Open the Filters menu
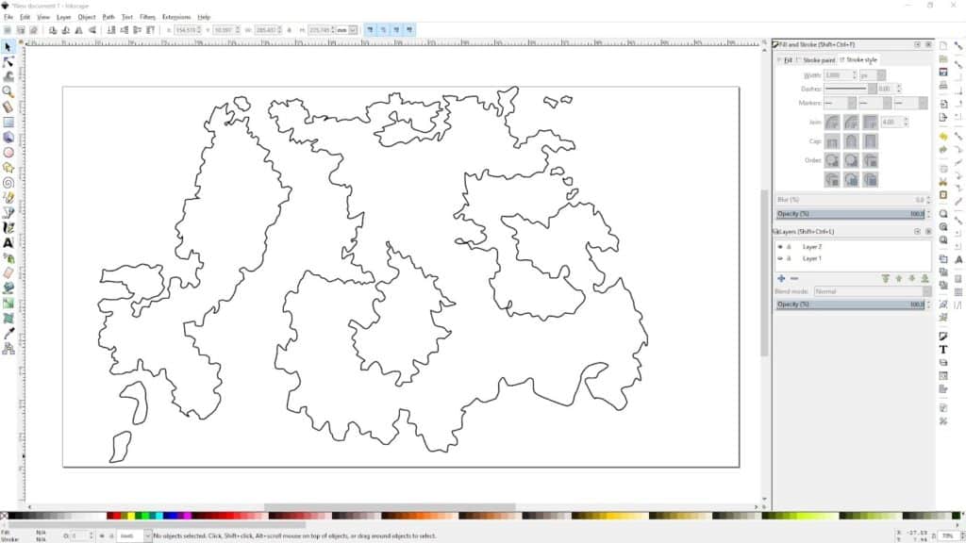966x543 pixels. coord(147,17)
